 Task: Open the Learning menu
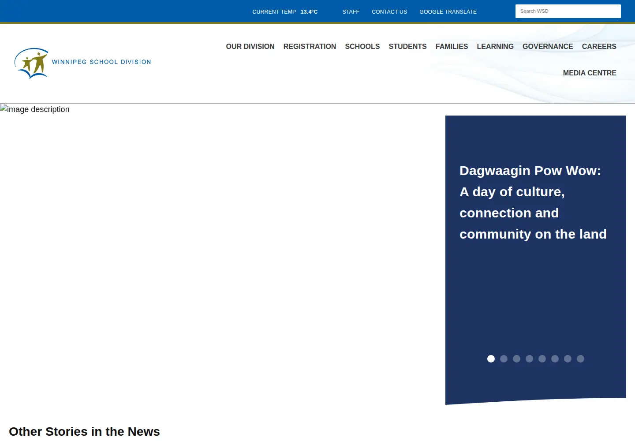495,46
